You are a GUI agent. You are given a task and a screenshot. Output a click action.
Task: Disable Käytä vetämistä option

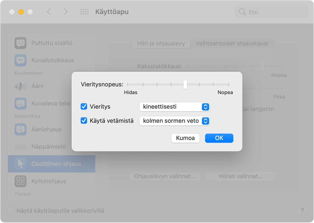point(84,121)
